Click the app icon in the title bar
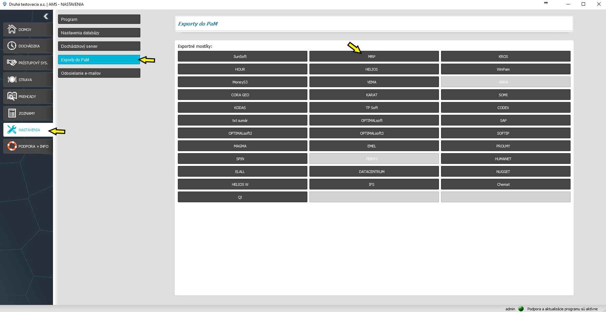This screenshot has height=312, width=606. tap(5, 4)
